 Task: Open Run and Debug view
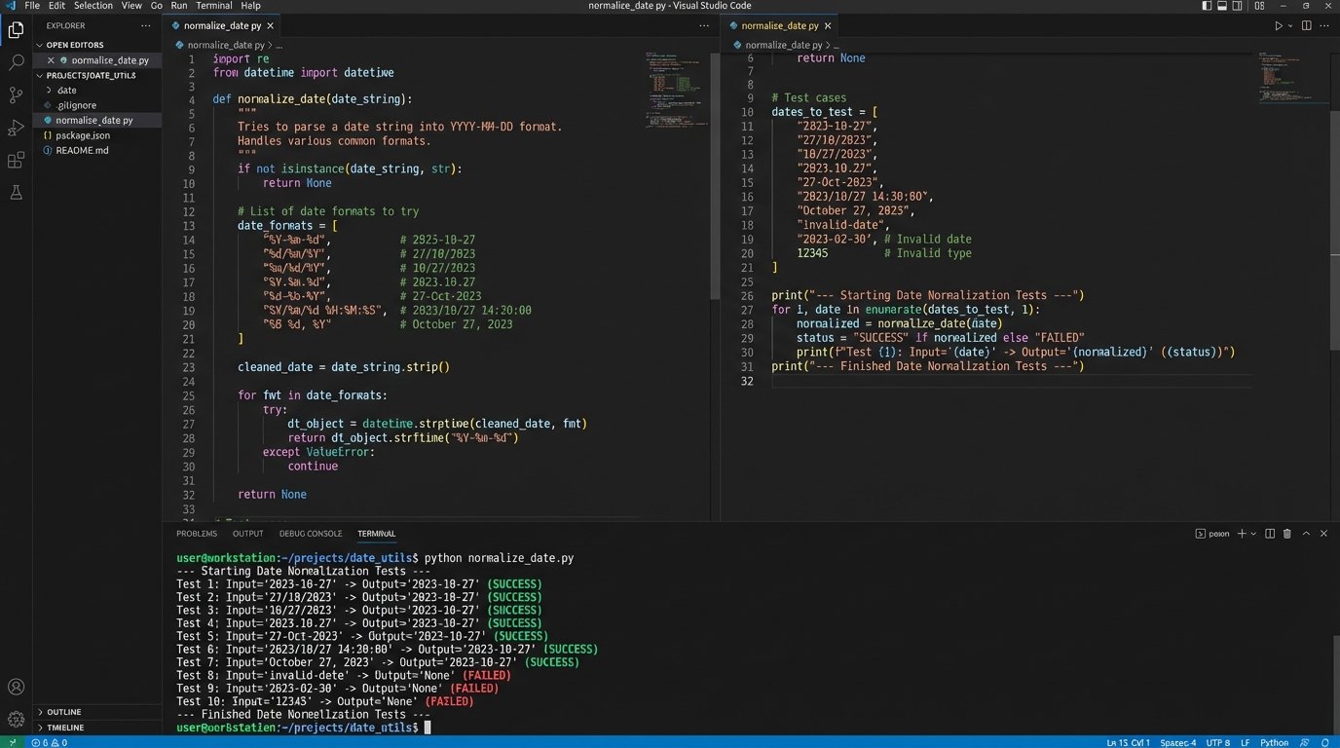16,128
